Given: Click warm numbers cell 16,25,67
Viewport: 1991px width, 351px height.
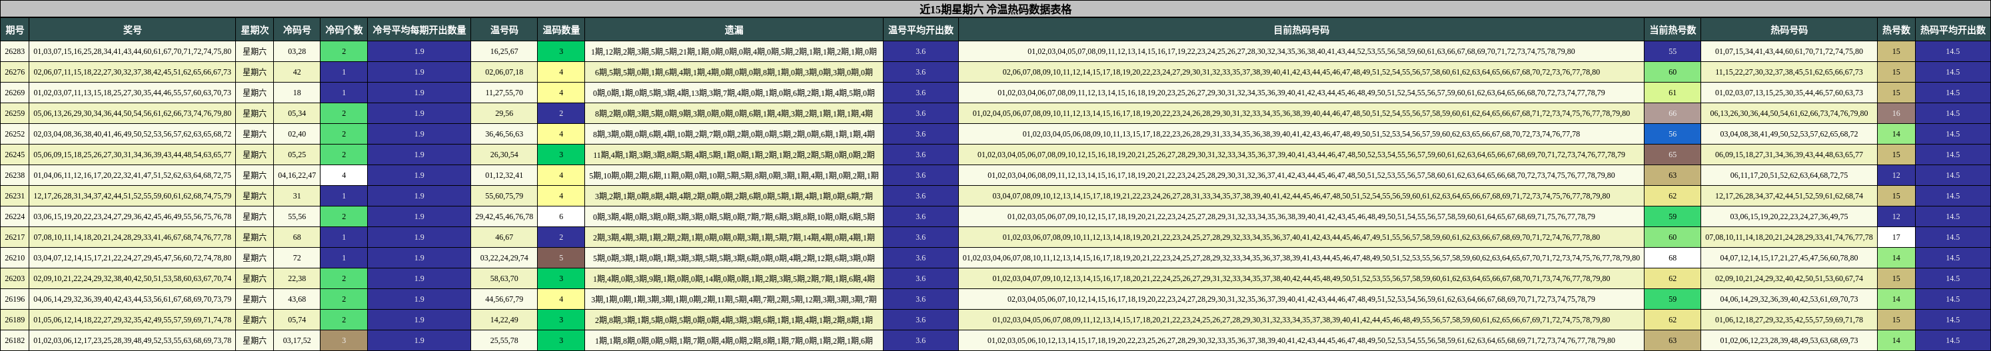Looking at the screenshot, I should pos(504,52).
